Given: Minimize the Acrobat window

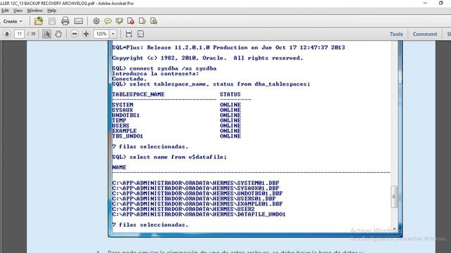Looking at the screenshot, I should tap(425, 3).
